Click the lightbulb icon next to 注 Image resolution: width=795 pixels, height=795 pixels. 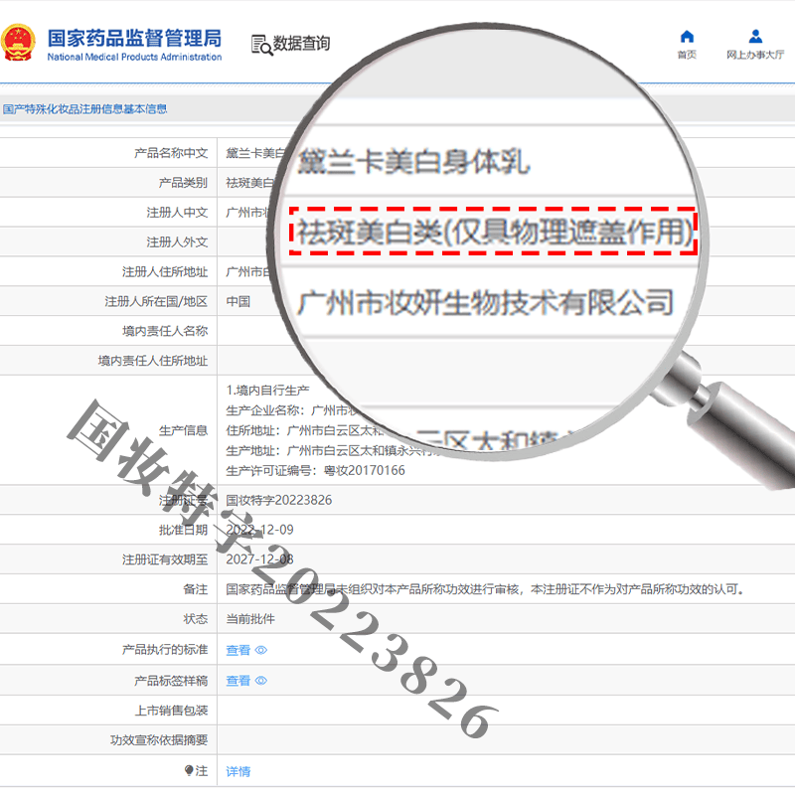(x=189, y=771)
